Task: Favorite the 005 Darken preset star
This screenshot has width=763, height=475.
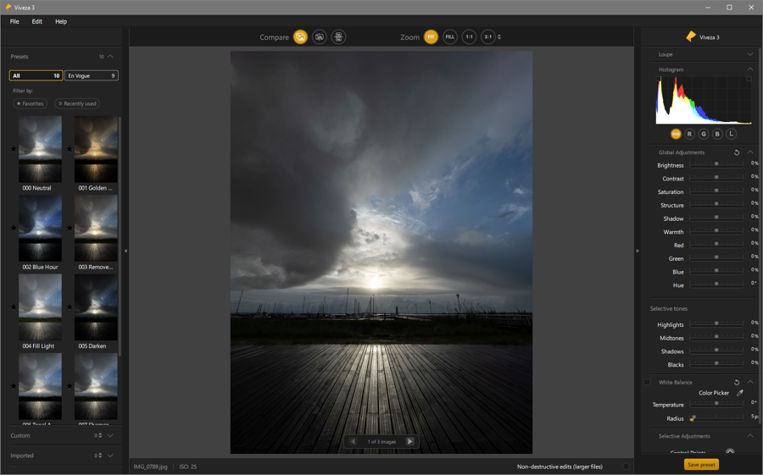Action: [x=70, y=307]
